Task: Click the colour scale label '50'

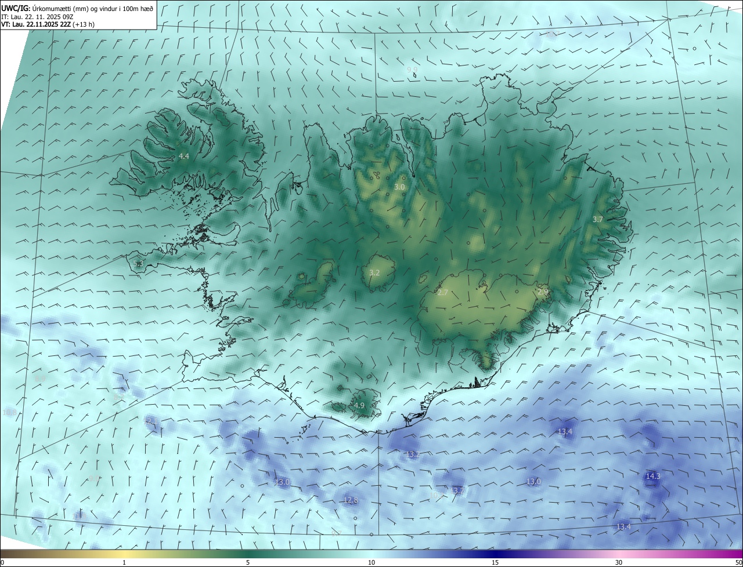Action: point(738,562)
